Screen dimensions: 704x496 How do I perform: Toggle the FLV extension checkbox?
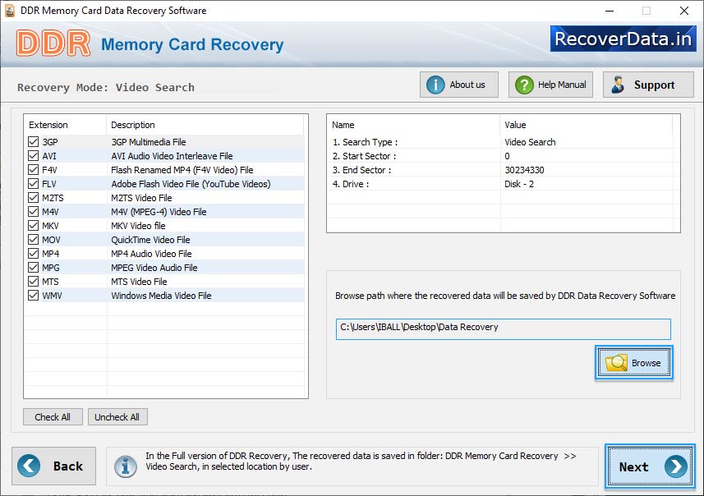point(33,184)
